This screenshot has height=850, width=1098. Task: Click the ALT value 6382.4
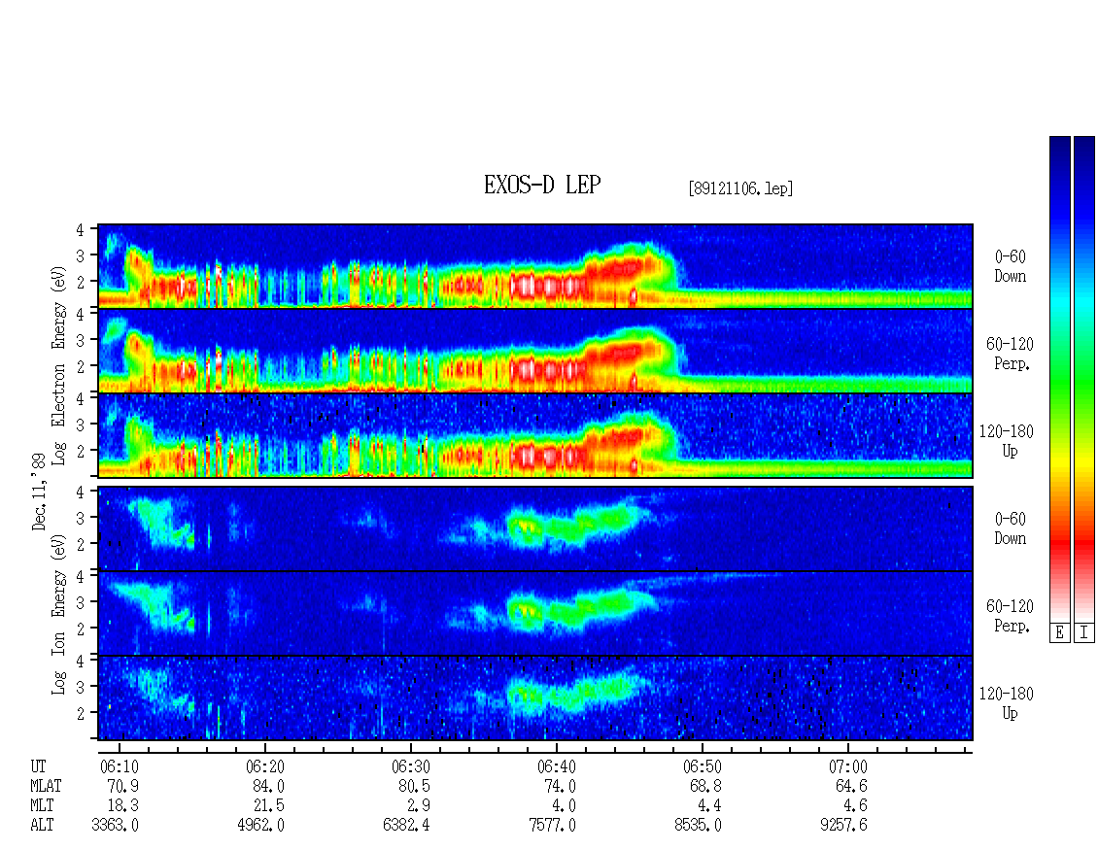click(x=406, y=826)
